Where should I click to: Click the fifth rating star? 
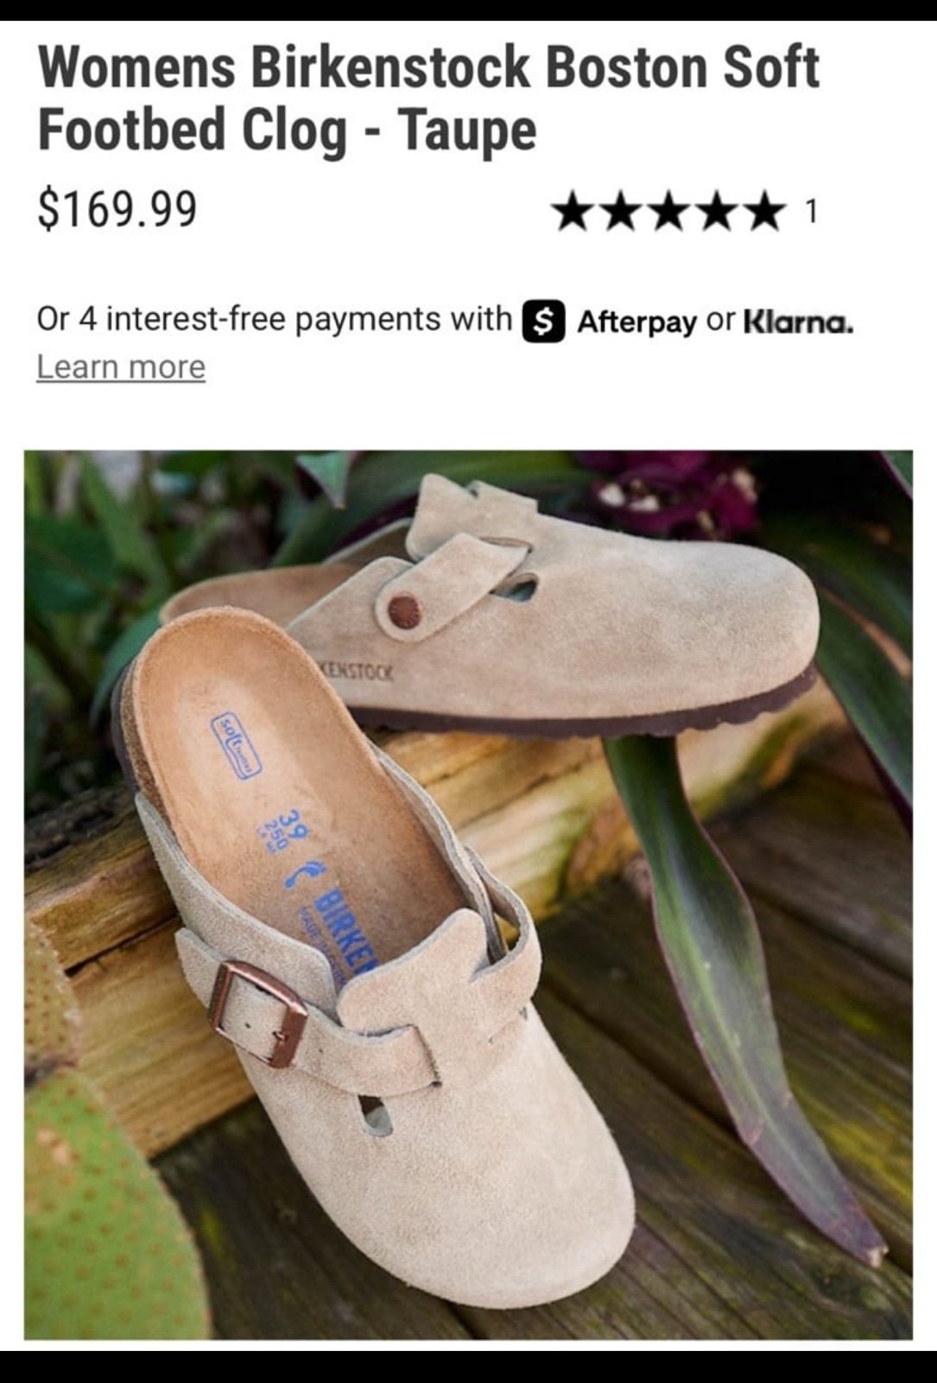tap(764, 212)
